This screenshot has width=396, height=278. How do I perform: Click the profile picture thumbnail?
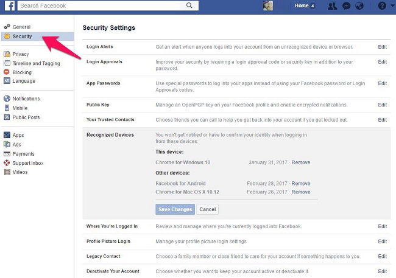tap(267, 6)
